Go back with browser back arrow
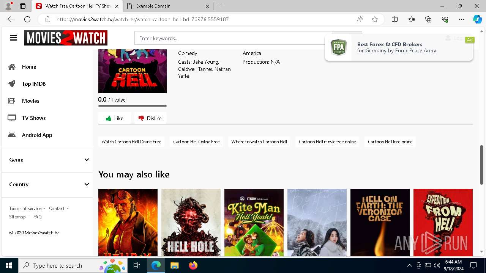Screen dimensions: 486x273 [11, 19]
